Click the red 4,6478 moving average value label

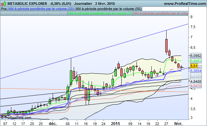pyautogui.click(x=196, y=86)
